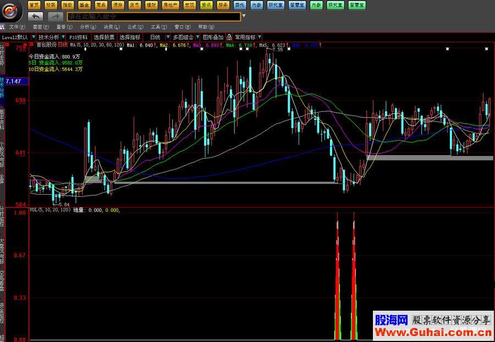Open the 房地产 toolbar button

point(170,5)
